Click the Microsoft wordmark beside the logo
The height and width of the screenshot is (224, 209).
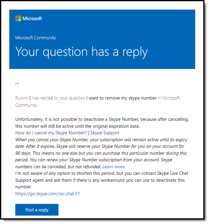pos(32,19)
